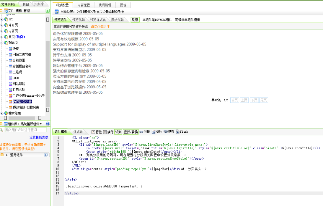Image resolution: width=323 pixels, height=206 pixels.
Task: Insert Flash via the Flash icon
Action: pyautogui.click(x=182, y=132)
